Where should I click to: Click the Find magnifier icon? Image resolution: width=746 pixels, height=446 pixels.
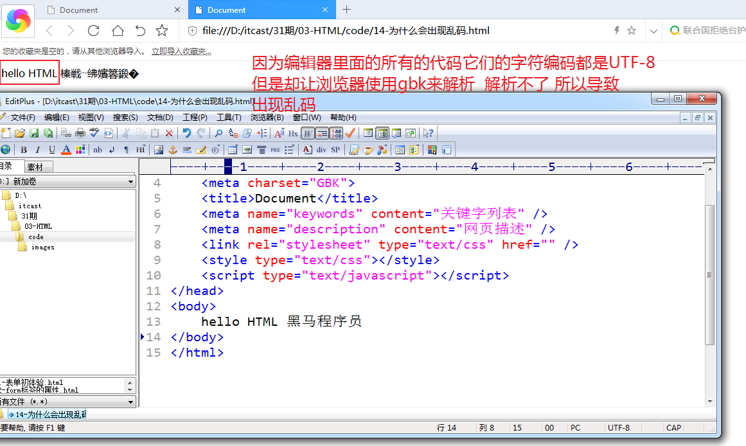click(218, 133)
